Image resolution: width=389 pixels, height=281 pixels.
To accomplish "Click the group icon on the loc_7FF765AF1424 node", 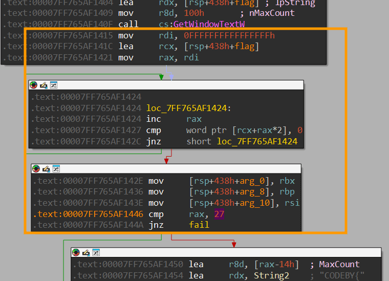I will pyautogui.click(x=53, y=85).
